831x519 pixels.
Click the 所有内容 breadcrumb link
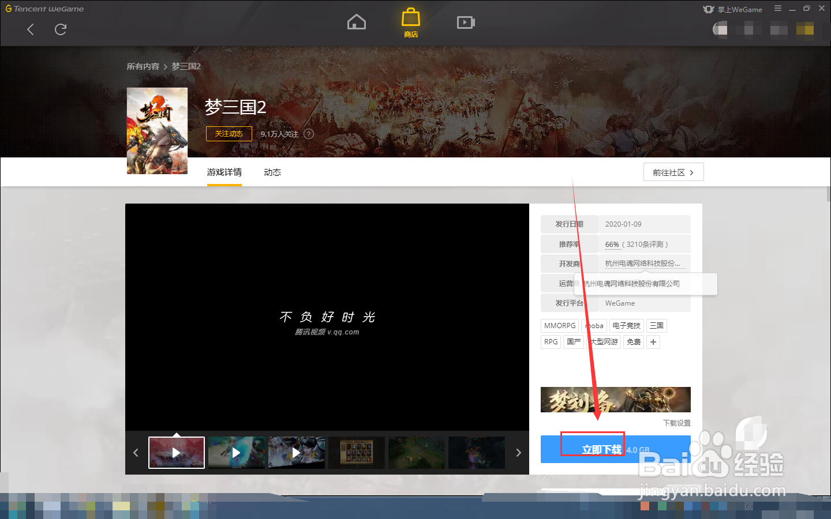143,66
